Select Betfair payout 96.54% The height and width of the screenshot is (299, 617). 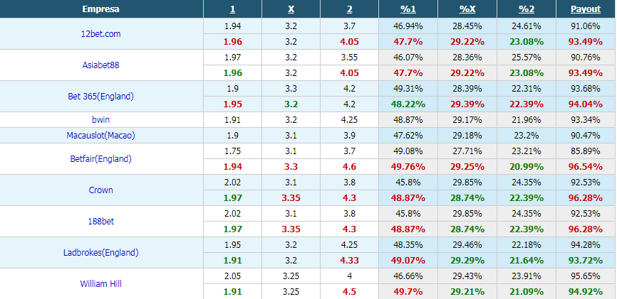click(x=586, y=167)
